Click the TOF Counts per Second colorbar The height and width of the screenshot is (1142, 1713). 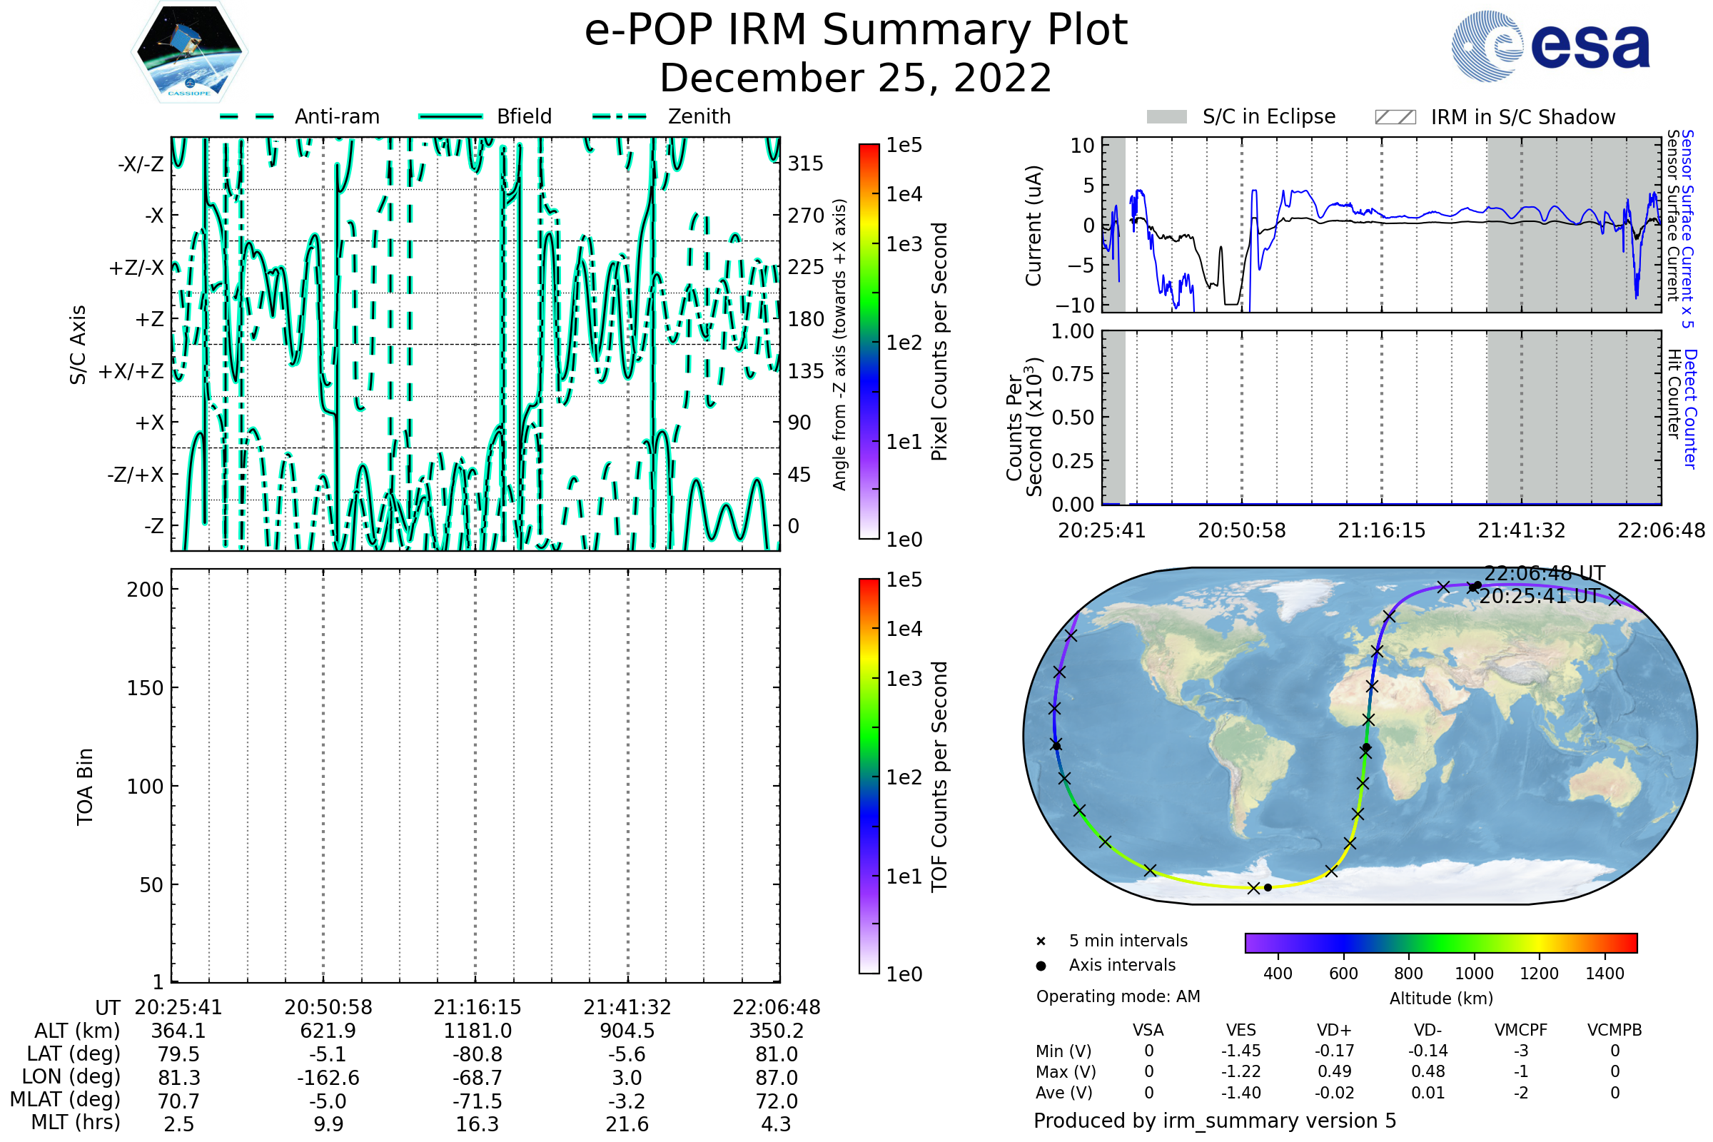click(869, 776)
